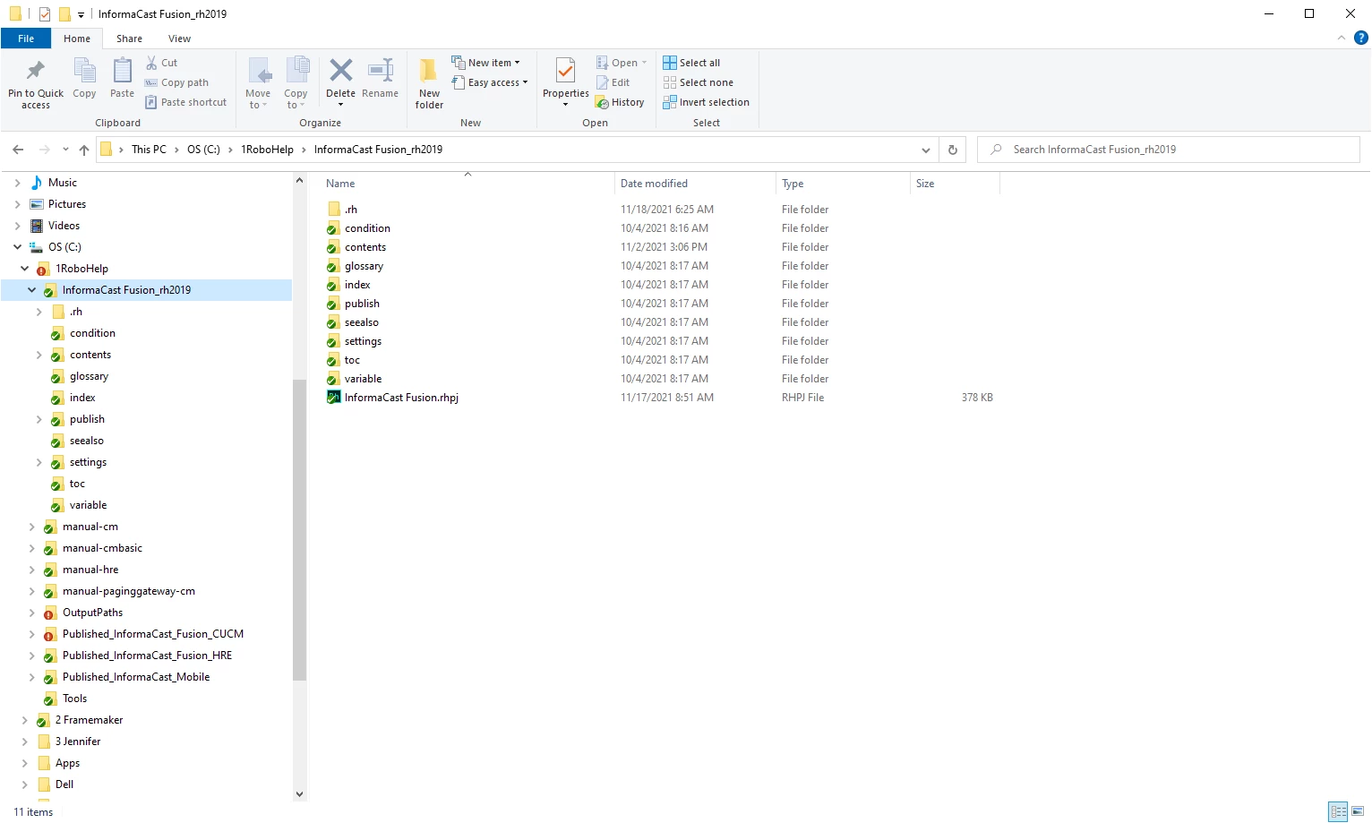1372x823 pixels.
Task: Collapse the InformaCast Fusion_rh2019 tree node
Action: pyautogui.click(x=31, y=290)
